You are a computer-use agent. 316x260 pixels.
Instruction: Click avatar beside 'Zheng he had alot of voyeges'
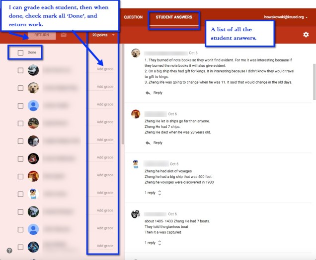[x=135, y=164]
